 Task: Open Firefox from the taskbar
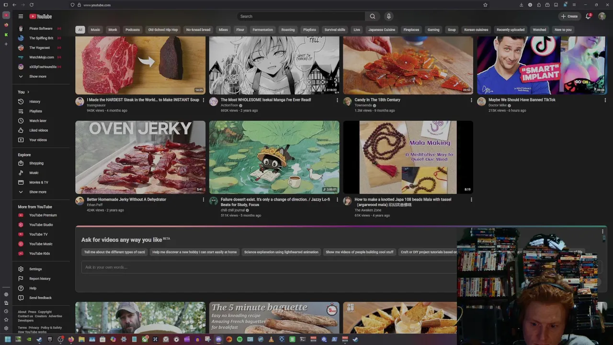click(x=71, y=339)
